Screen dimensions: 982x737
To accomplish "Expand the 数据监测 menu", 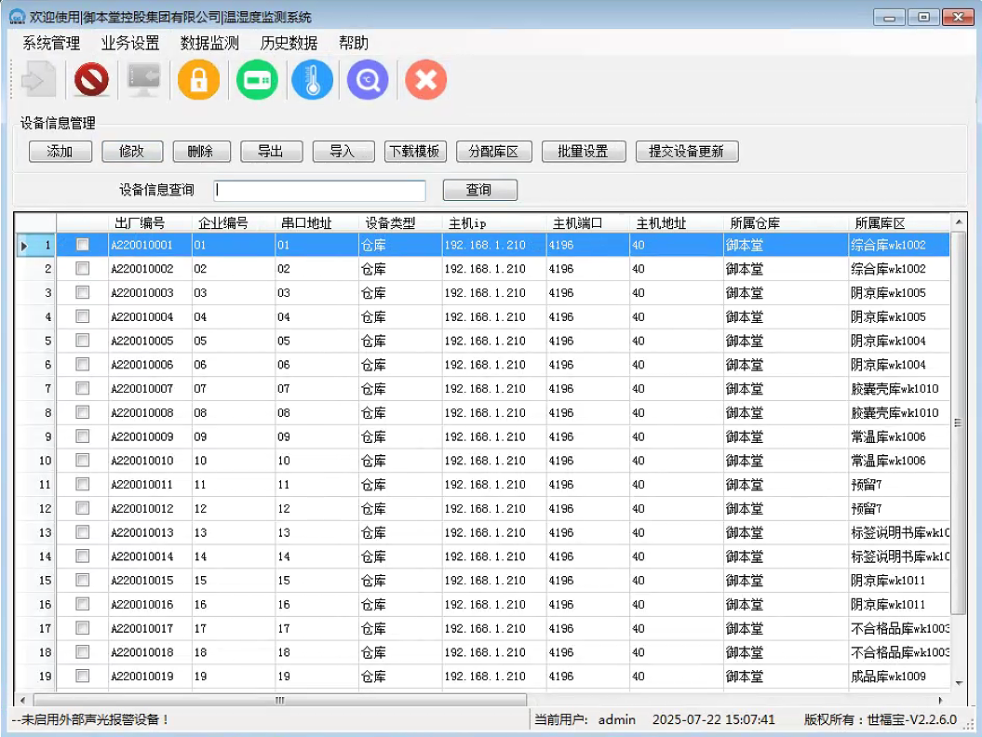I will pos(209,43).
